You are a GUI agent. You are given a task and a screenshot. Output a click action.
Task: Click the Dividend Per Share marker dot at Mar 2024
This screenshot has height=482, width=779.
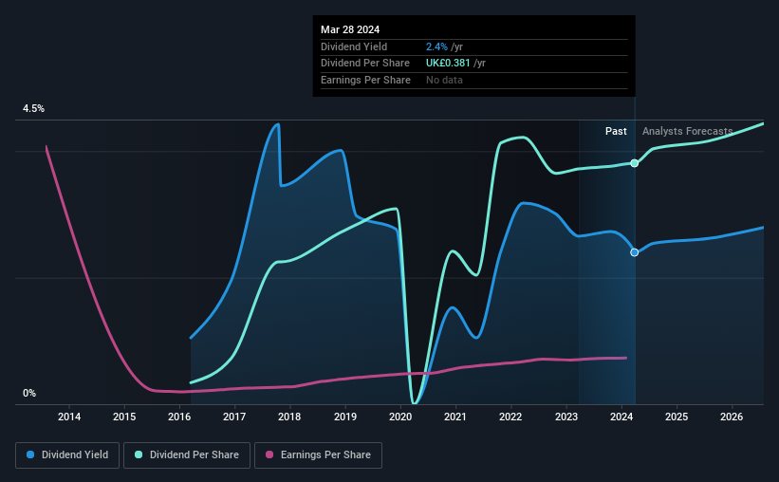(635, 163)
